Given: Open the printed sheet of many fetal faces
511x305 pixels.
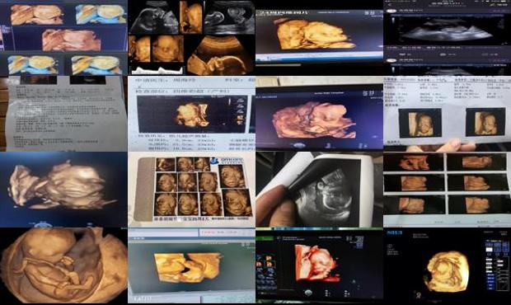Looking at the screenshot, I should coord(191,190).
